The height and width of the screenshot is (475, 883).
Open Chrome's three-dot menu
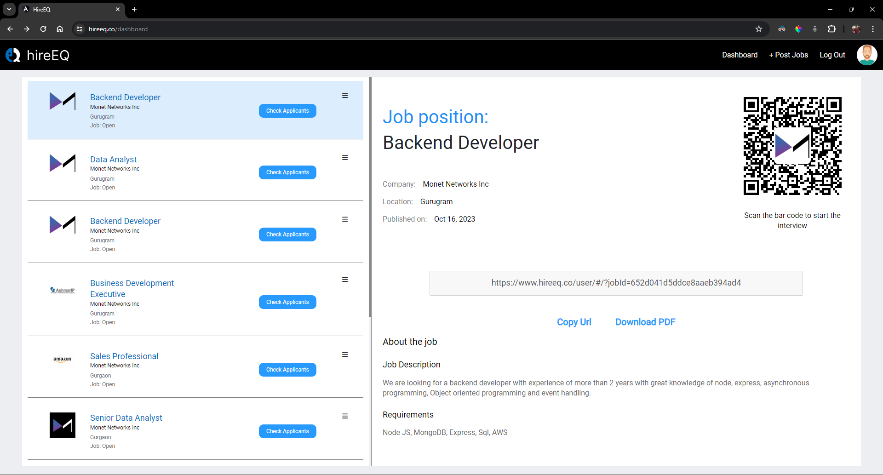pos(873,29)
